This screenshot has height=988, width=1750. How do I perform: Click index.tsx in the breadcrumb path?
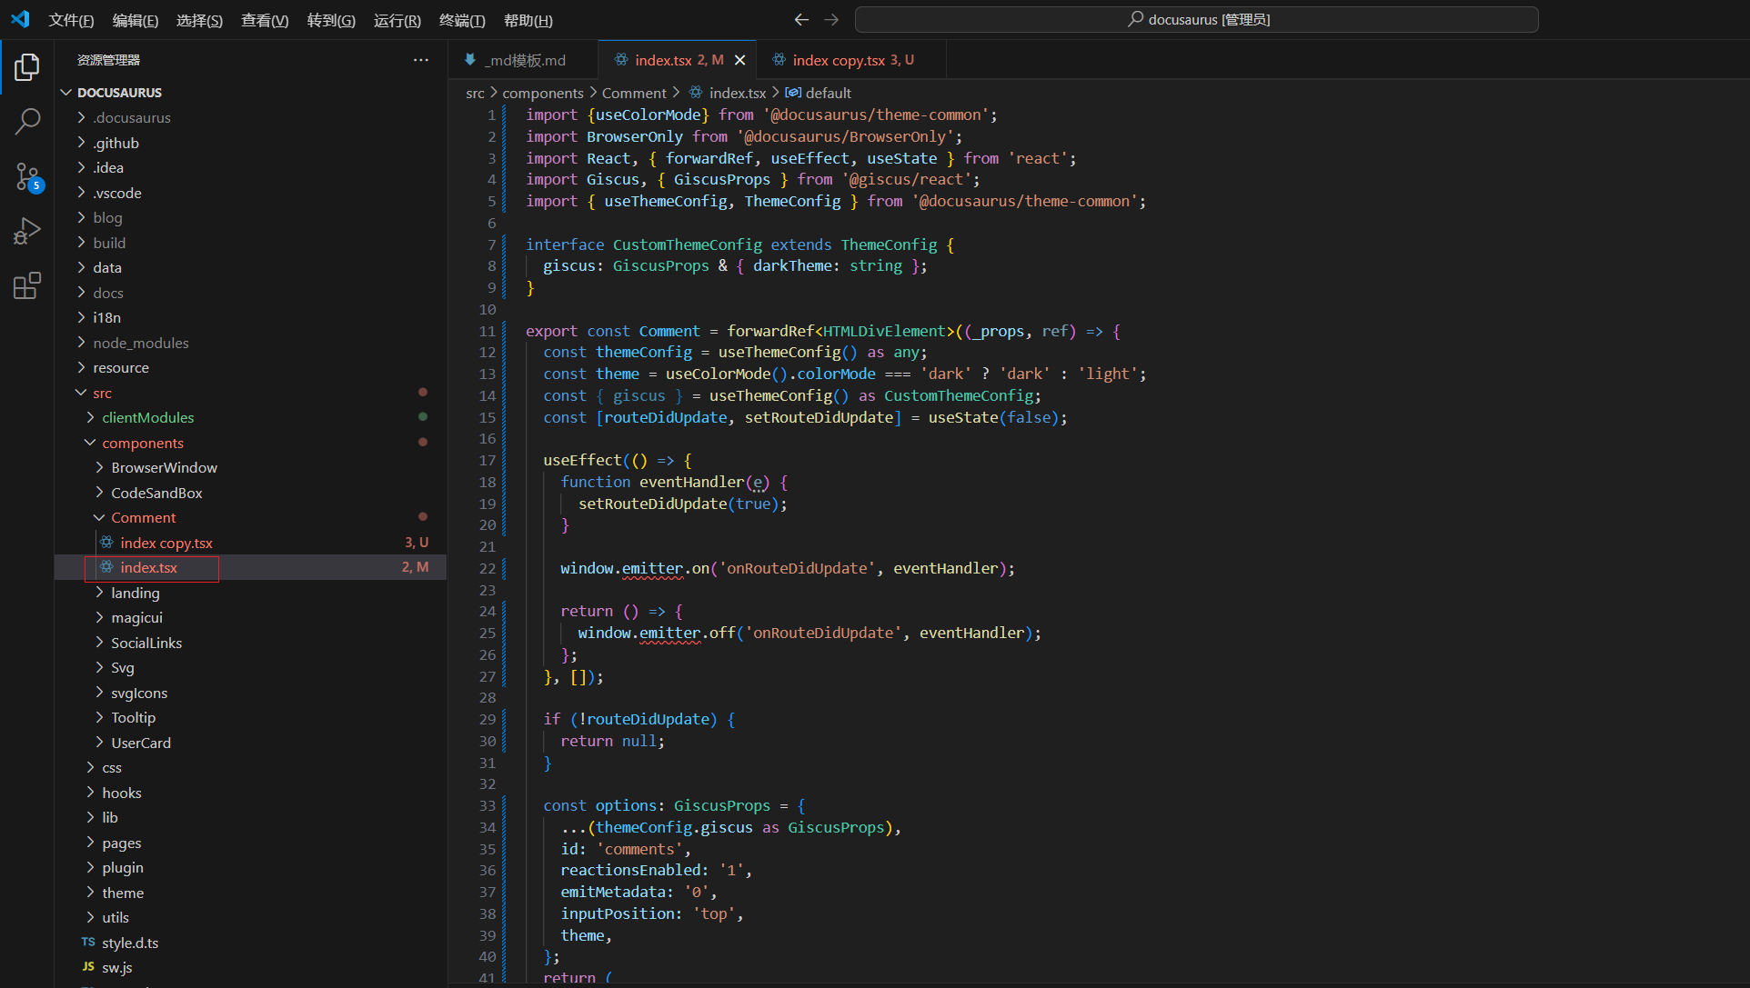click(x=738, y=93)
